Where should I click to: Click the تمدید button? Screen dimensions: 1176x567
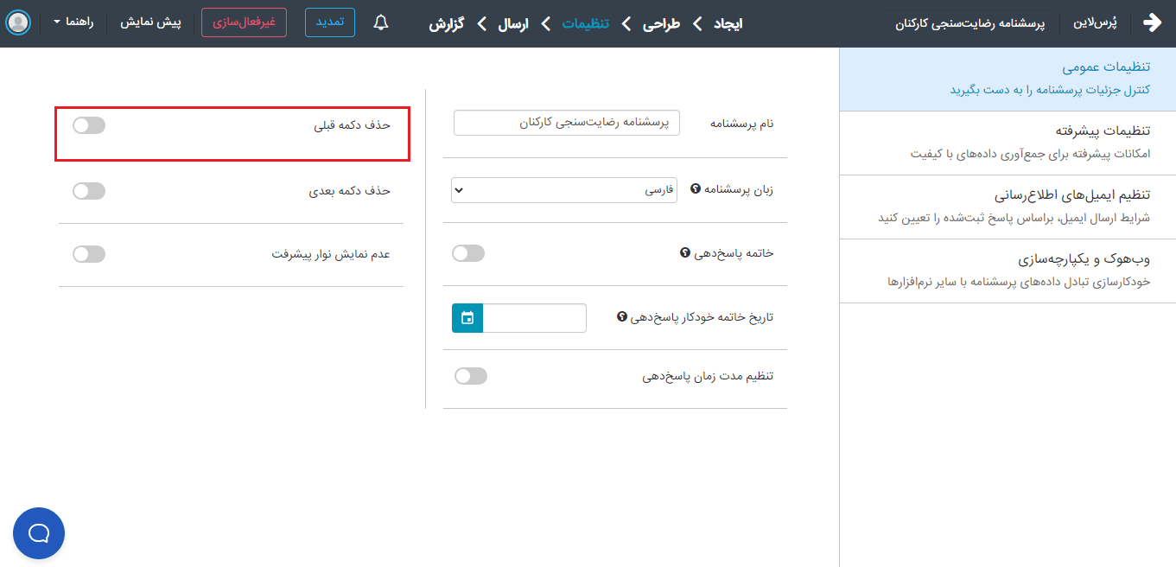point(330,22)
